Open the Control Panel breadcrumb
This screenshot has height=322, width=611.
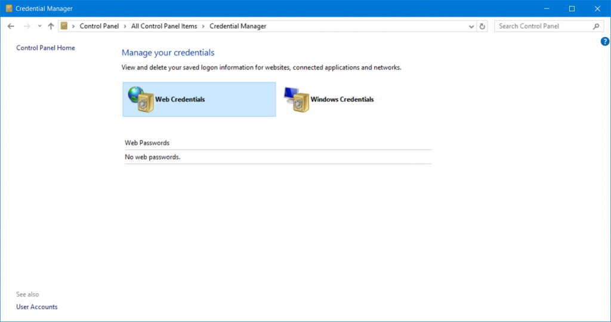point(99,26)
